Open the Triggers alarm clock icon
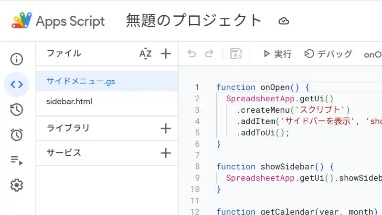This screenshot has width=382, height=215. click(x=17, y=135)
